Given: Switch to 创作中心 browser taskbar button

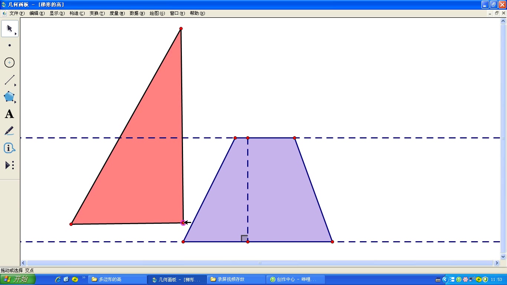Looking at the screenshot, I should click(295, 279).
